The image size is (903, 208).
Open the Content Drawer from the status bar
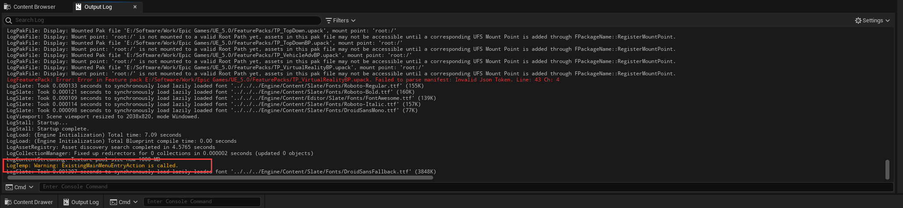(29, 202)
